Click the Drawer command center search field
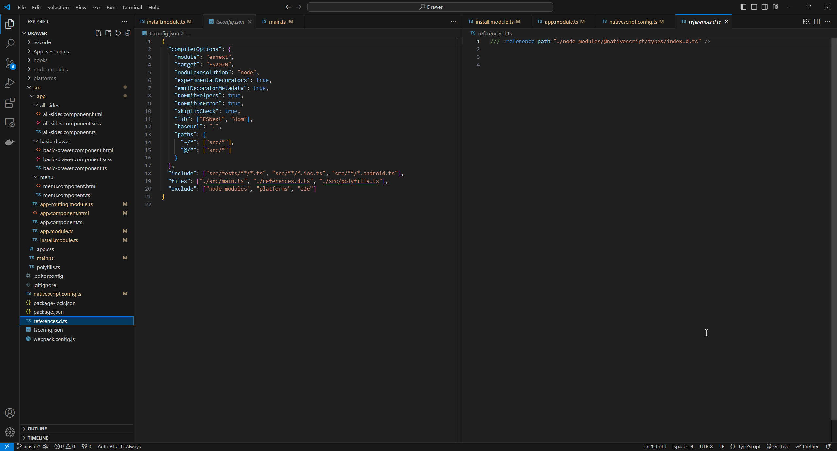The image size is (837, 451). coord(430,7)
